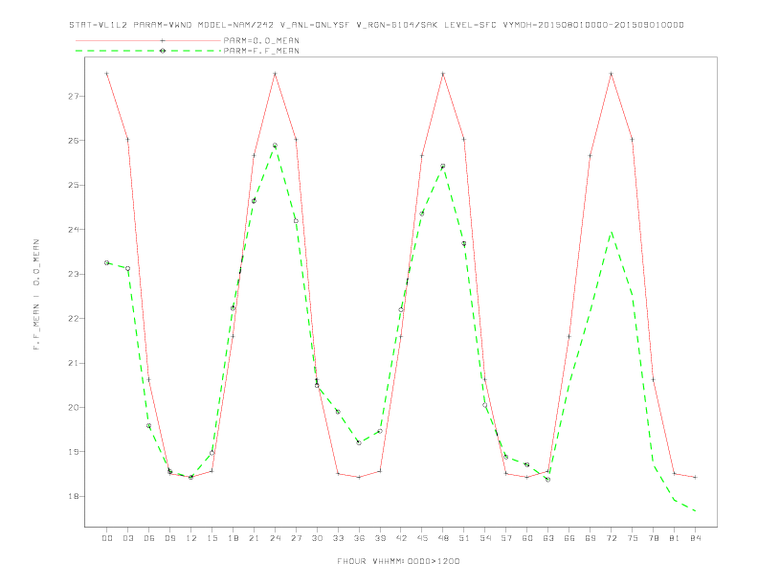Image resolution: width=758 pixels, height=586 pixels.
Task: Click LEVEL=SFC in the chart title
Action: coord(470,25)
